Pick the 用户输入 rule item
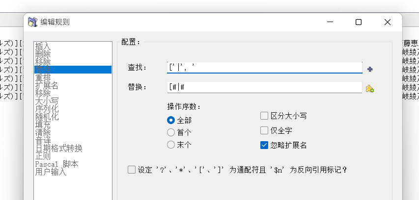 pos(51,172)
